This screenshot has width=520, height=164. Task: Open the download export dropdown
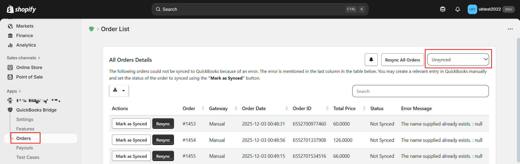119,91
